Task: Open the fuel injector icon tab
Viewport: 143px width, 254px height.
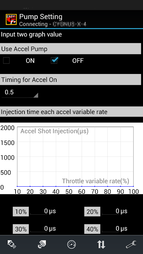Action: click(x=11, y=244)
